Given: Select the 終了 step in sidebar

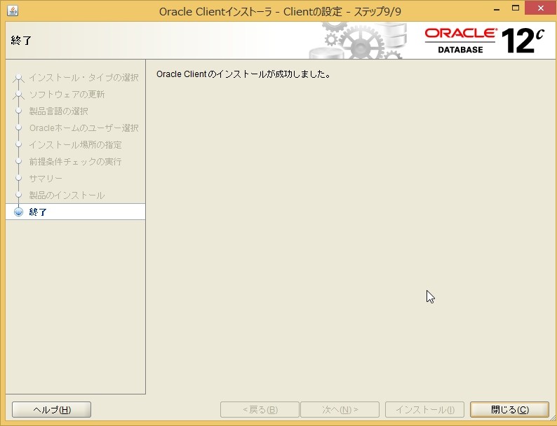Looking at the screenshot, I should pyautogui.click(x=75, y=212).
